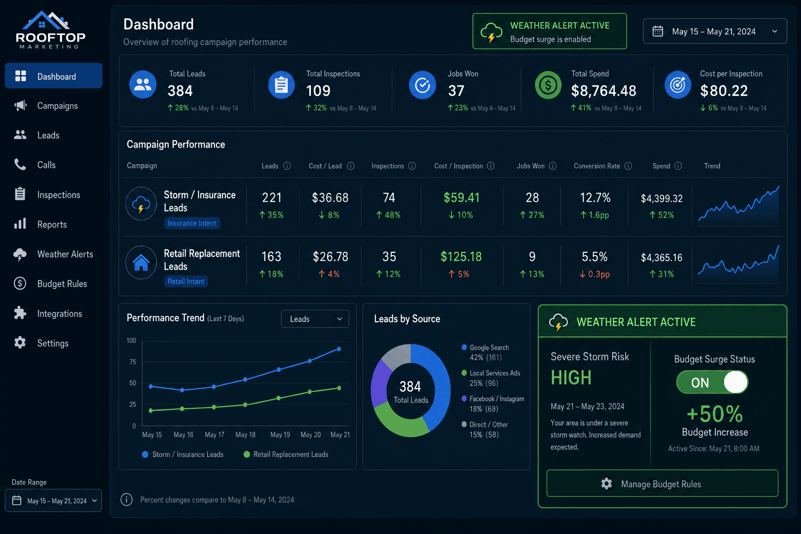The image size is (801, 534).
Task: Click the $4,399.32 spend value
Action: 662,199
